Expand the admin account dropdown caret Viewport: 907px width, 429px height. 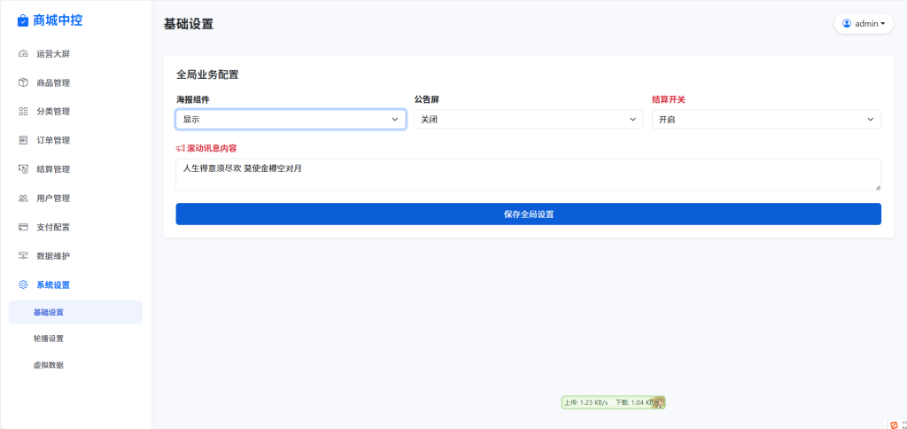click(x=883, y=24)
